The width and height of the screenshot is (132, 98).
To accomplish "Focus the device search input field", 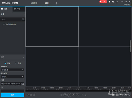I will (x=11, y=19).
